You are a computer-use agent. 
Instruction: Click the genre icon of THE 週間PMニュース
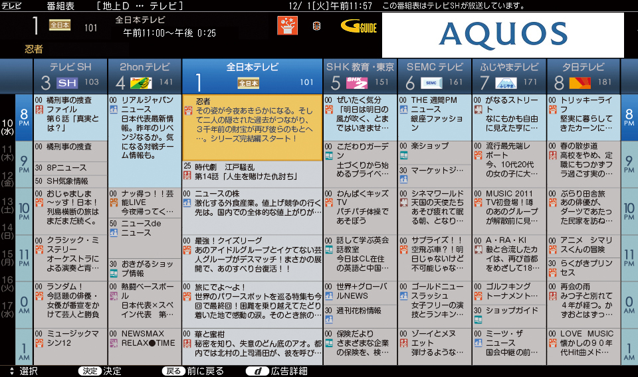[x=403, y=110]
